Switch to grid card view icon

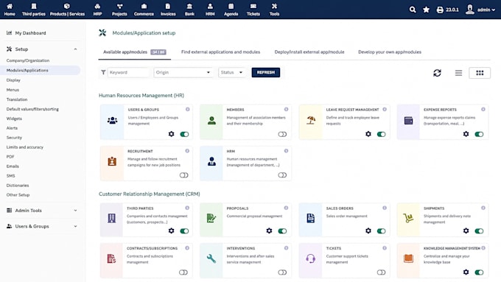coord(480,73)
